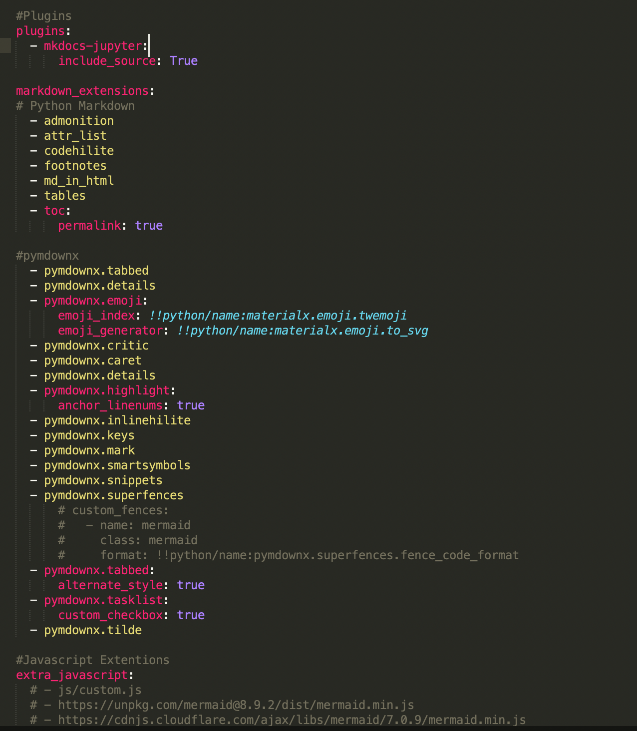Image resolution: width=637 pixels, height=731 pixels.
Task: Click the 'True' value after include_source
Action: 184,61
